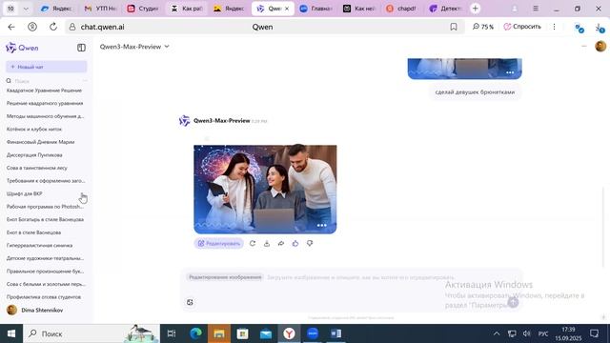Open the browser hamburger menu
Viewport: 610px width, 343px height.
point(536,9)
